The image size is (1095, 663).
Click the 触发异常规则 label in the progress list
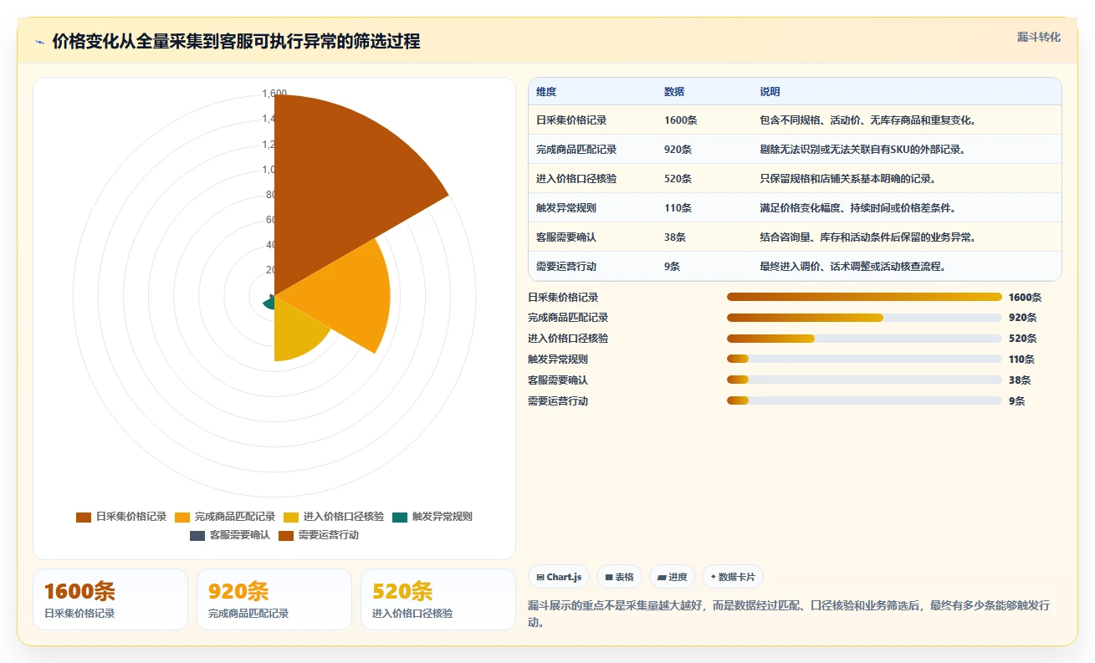tap(558, 360)
